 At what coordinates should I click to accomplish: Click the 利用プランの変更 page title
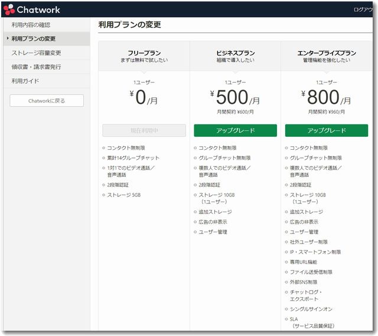click(x=129, y=25)
